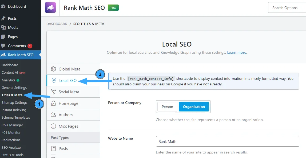Click the Misc Pages list icon

(53, 126)
